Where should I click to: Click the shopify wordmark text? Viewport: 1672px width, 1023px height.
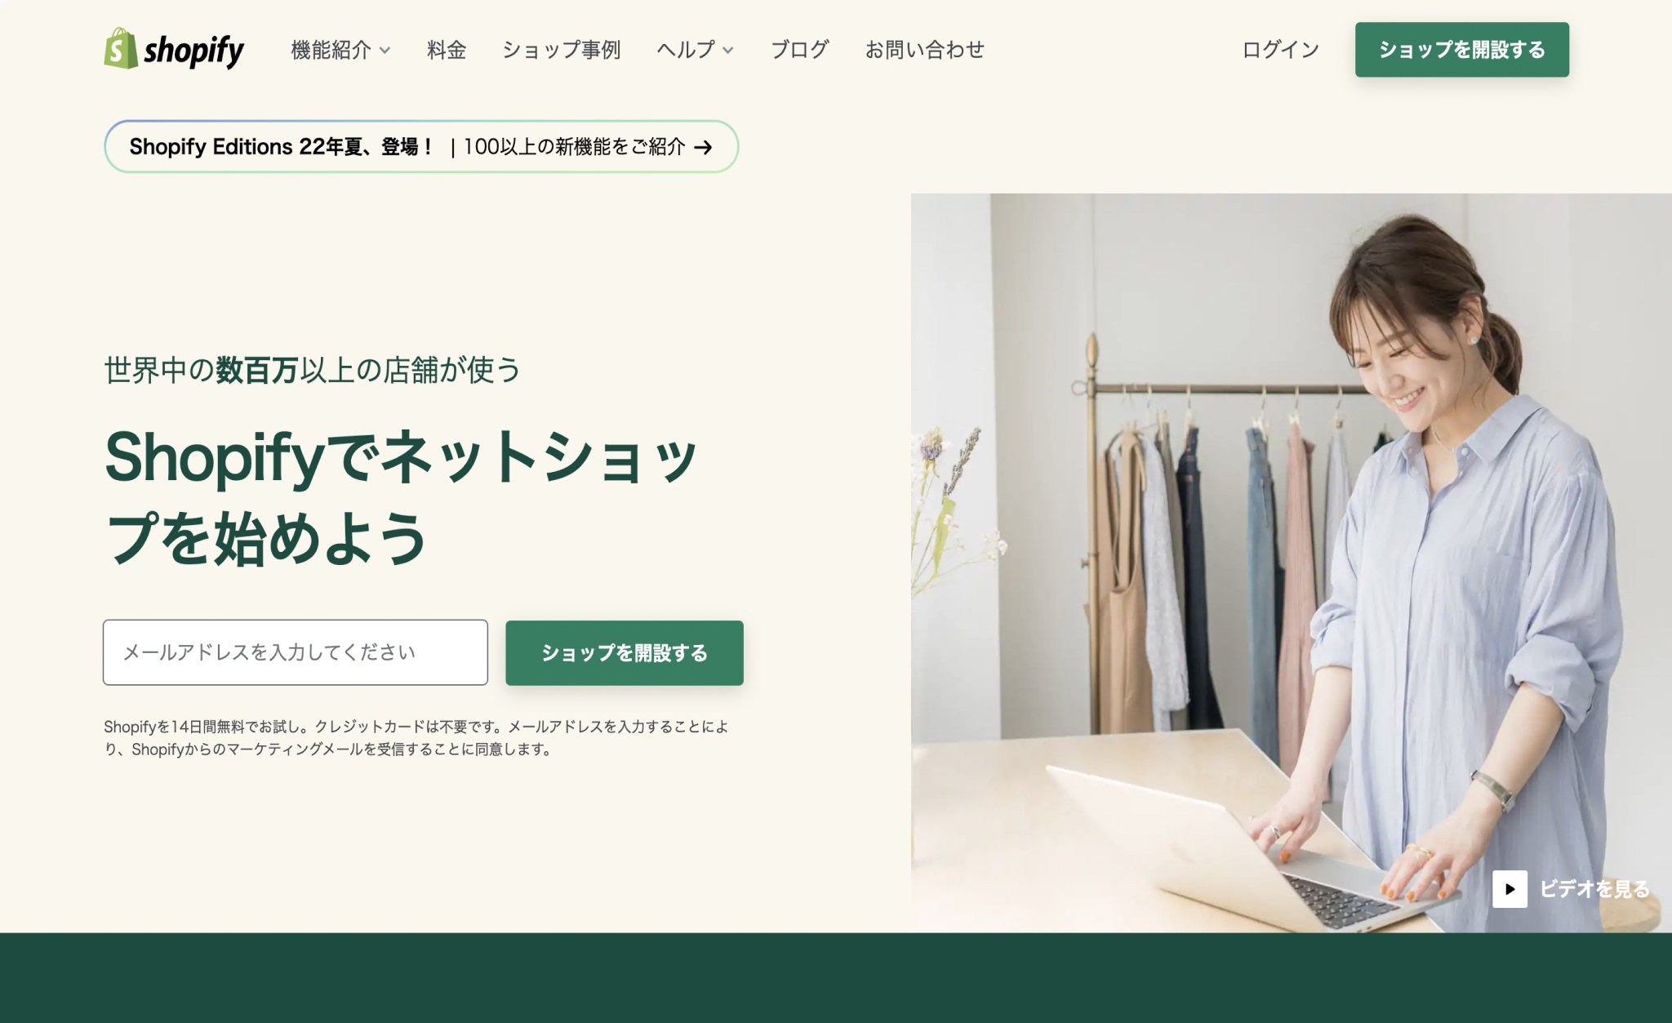click(x=193, y=51)
